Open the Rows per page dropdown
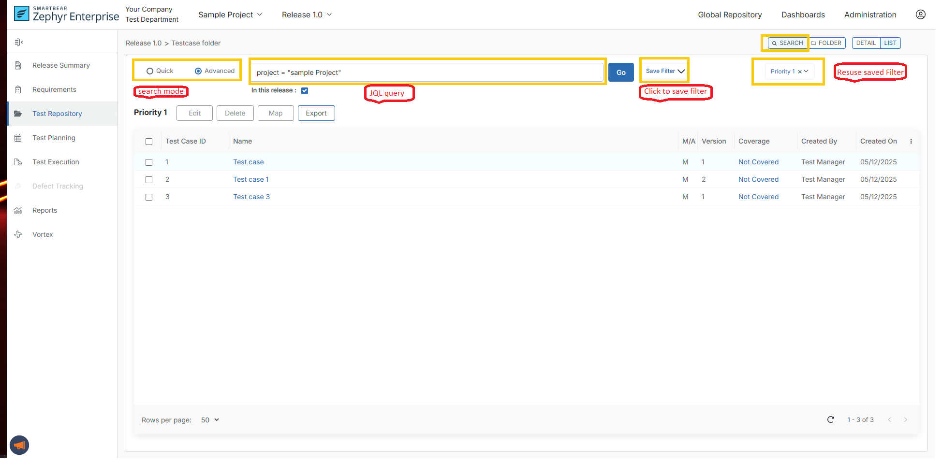Viewport: 942px width, 463px height. (210, 420)
